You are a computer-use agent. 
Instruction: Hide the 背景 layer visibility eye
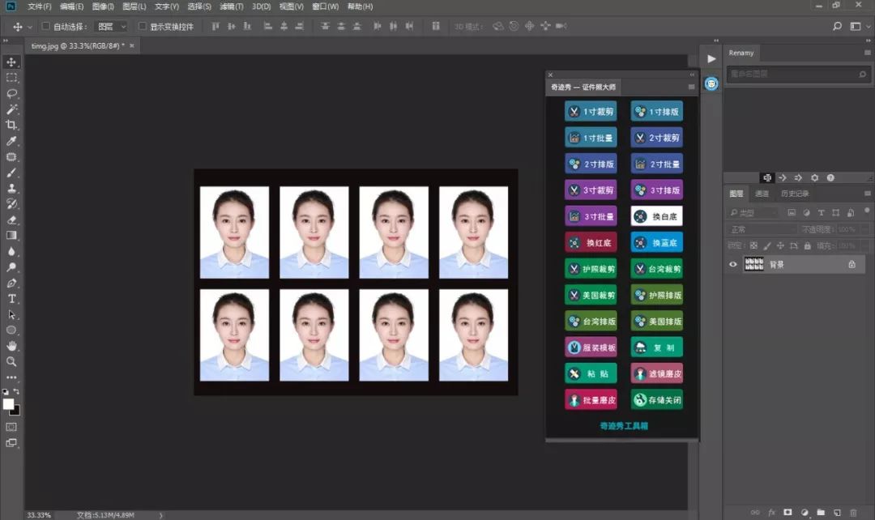732,264
